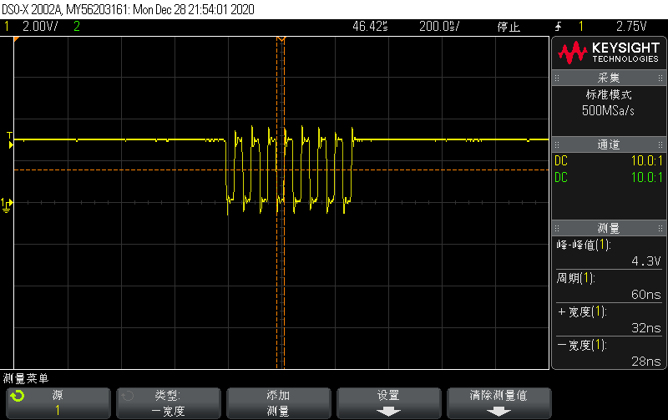
Task: Open the 清除测量值 clear measurements softkey
Action: coord(498,403)
